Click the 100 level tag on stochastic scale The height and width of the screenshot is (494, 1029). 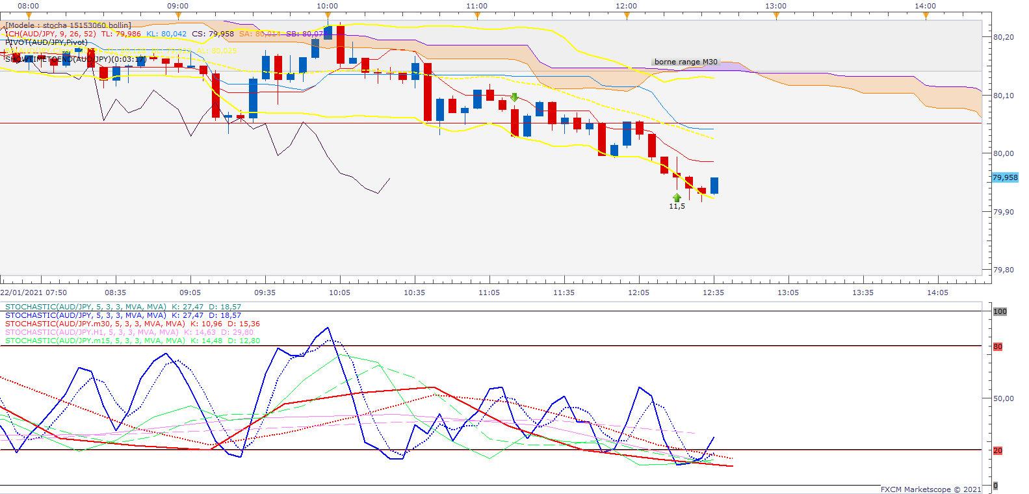pyautogui.click(x=1000, y=311)
